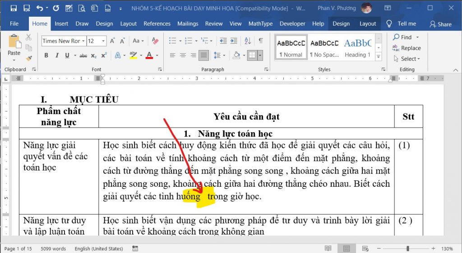Toggle Italic formatting
Screen dimensions: 462x253
[57, 55]
